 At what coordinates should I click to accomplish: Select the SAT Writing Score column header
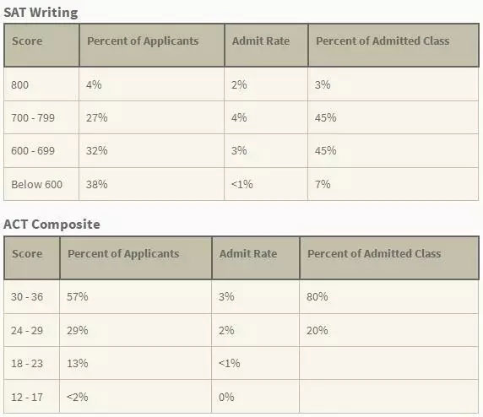pos(41,46)
